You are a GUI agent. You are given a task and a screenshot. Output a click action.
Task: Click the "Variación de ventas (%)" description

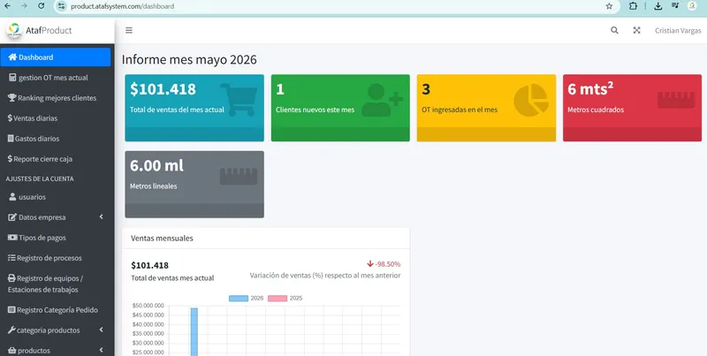(325, 276)
